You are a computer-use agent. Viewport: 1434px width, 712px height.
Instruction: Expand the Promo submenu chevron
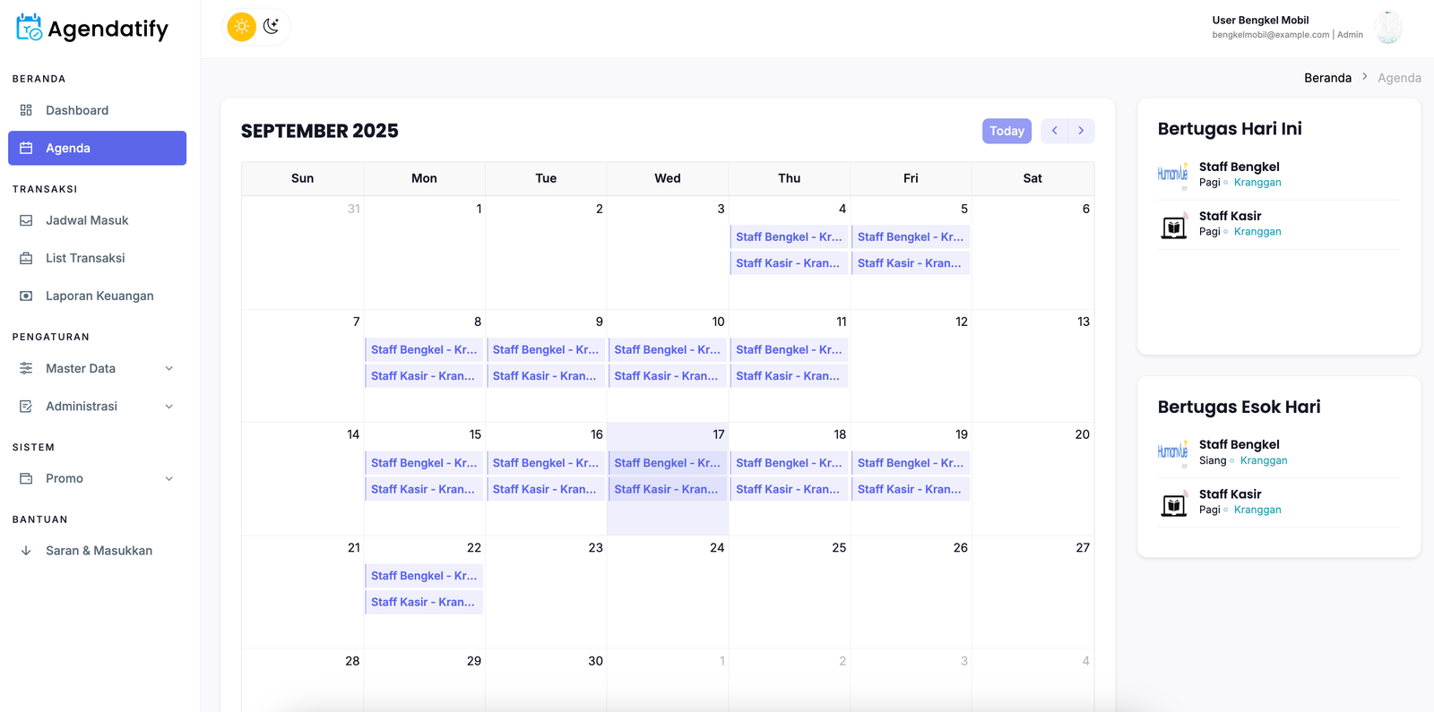pyautogui.click(x=168, y=479)
